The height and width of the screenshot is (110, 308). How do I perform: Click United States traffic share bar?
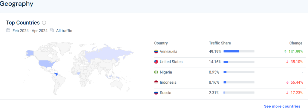pyautogui.click(x=239, y=62)
